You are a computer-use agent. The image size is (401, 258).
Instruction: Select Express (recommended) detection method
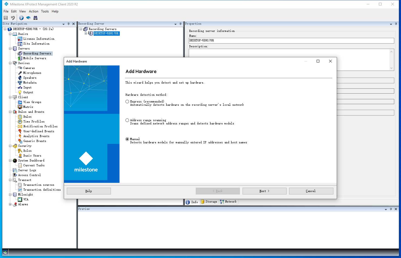click(x=127, y=102)
